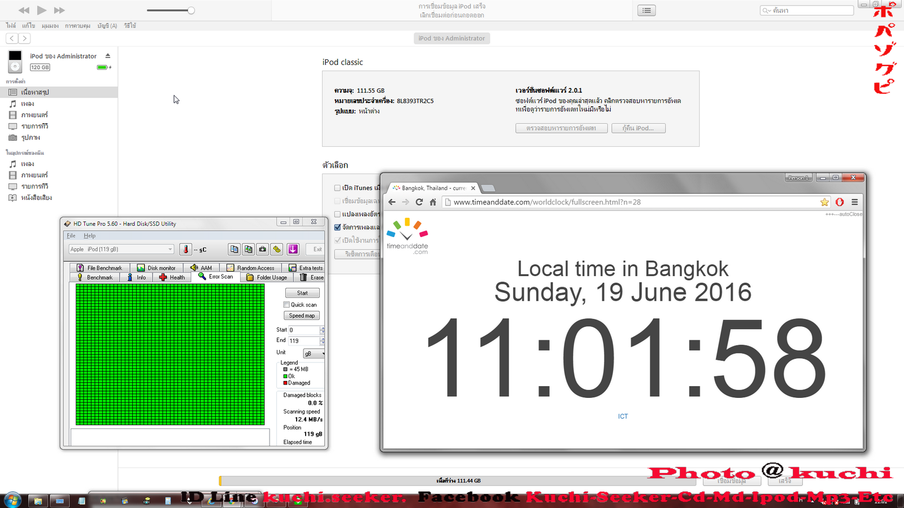Open the Unit gB dropdown
Screen dimensions: 904x508
point(314,353)
